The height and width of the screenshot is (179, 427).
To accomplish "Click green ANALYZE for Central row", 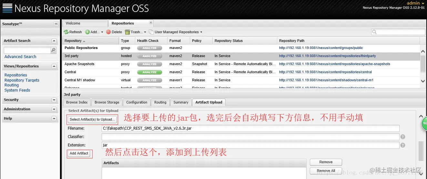I will [x=149, y=72].
